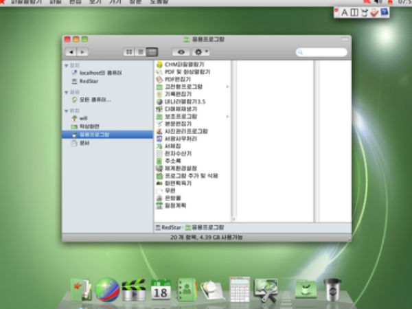Go forward with the right arrow button
This screenshot has width=412, height=309.
point(82,52)
